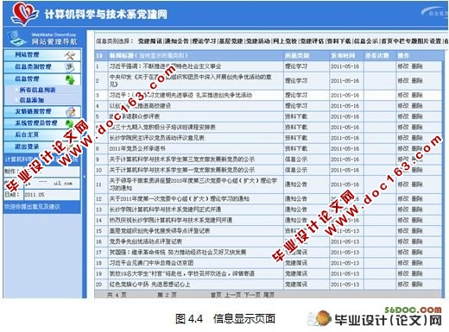This screenshot has height=332, width=449.
Task: Go to 下一页 in the pagination bar
Action: (x=252, y=295)
